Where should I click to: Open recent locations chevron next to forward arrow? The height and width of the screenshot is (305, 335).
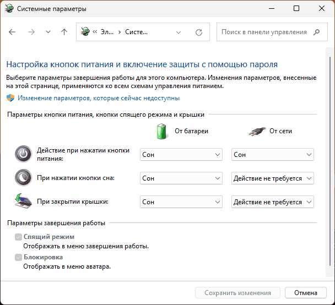coord(48,32)
